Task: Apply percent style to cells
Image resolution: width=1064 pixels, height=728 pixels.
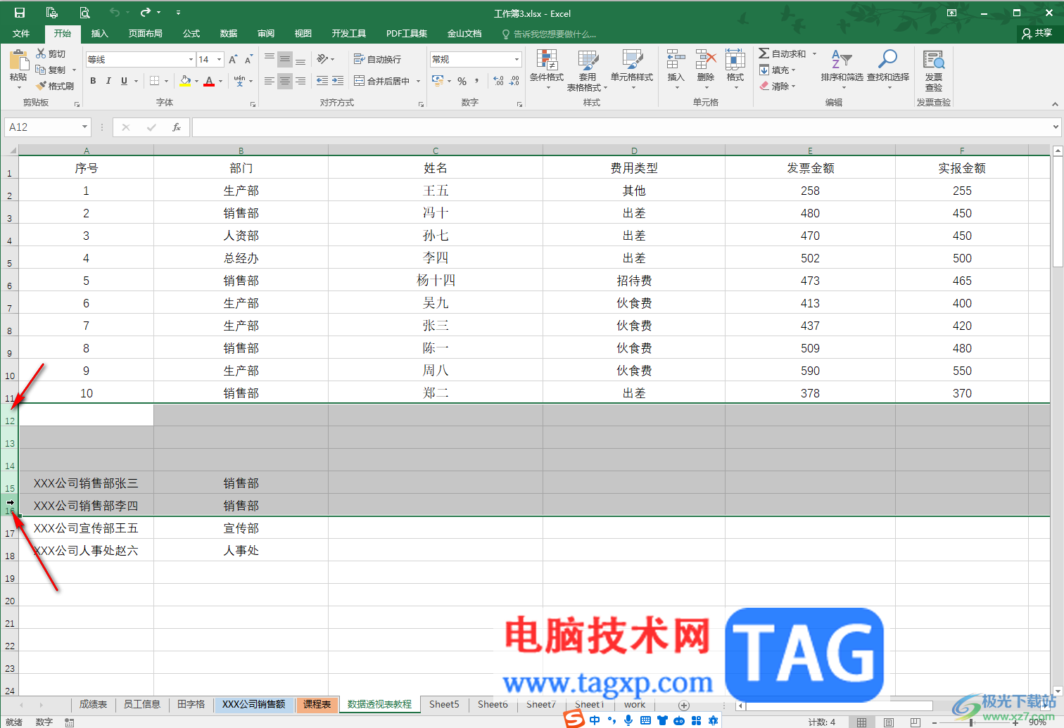Action: coord(462,82)
